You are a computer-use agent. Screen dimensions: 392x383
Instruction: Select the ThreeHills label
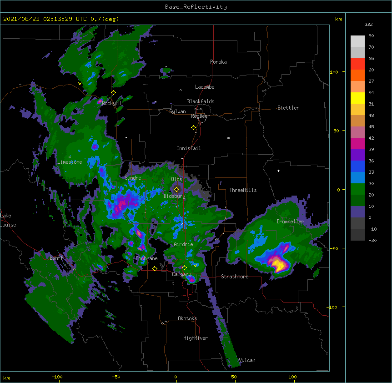pos(243,190)
